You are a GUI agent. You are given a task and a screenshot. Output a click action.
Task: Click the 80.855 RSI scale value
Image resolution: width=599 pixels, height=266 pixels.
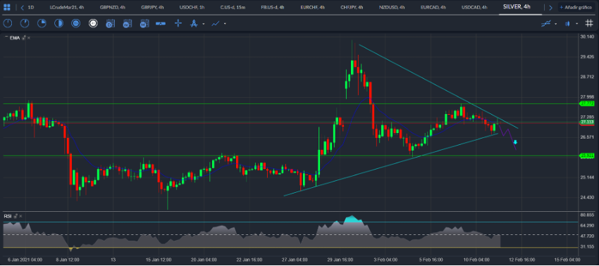pyautogui.click(x=586, y=215)
